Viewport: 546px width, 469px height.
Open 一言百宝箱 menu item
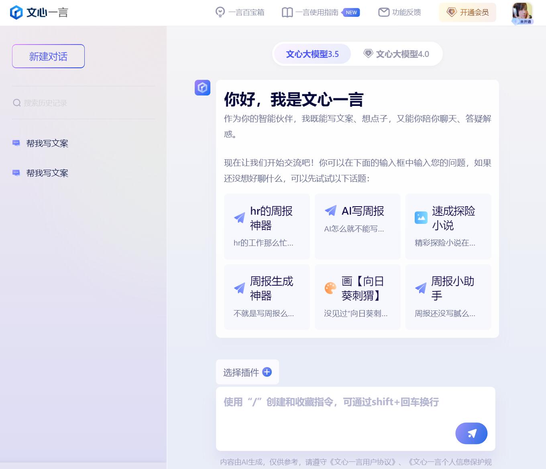240,12
